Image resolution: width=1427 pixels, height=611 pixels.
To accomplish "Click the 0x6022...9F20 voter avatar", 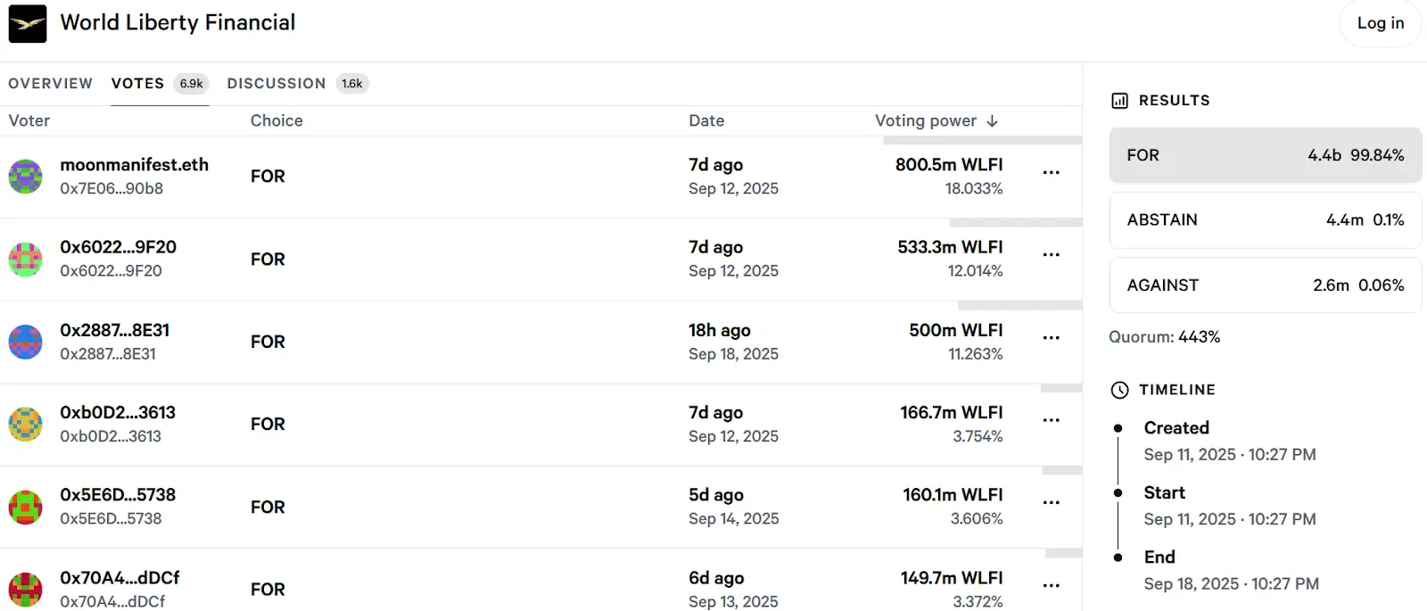I will 26,260.
